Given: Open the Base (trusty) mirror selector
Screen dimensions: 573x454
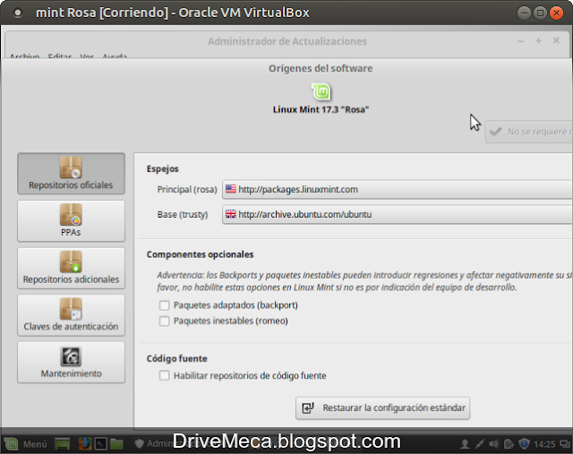Looking at the screenshot, I should pyautogui.click(x=398, y=214).
